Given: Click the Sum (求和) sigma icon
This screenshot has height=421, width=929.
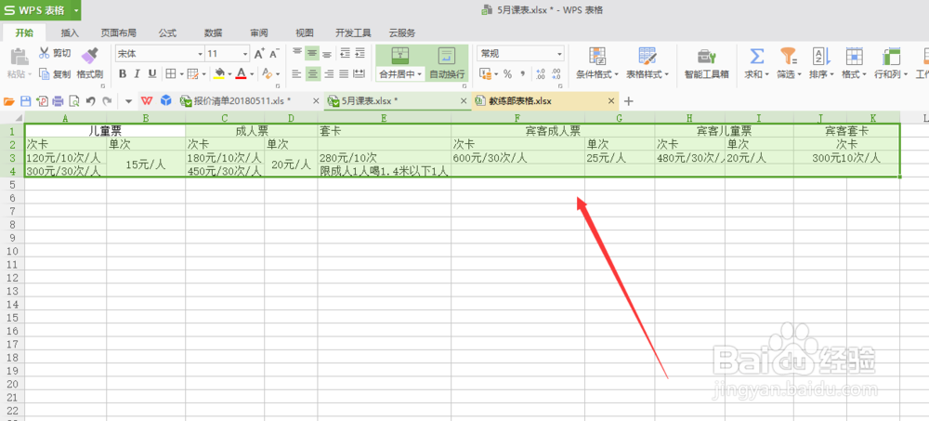Looking at the screenshot, I should pos(756,56).
